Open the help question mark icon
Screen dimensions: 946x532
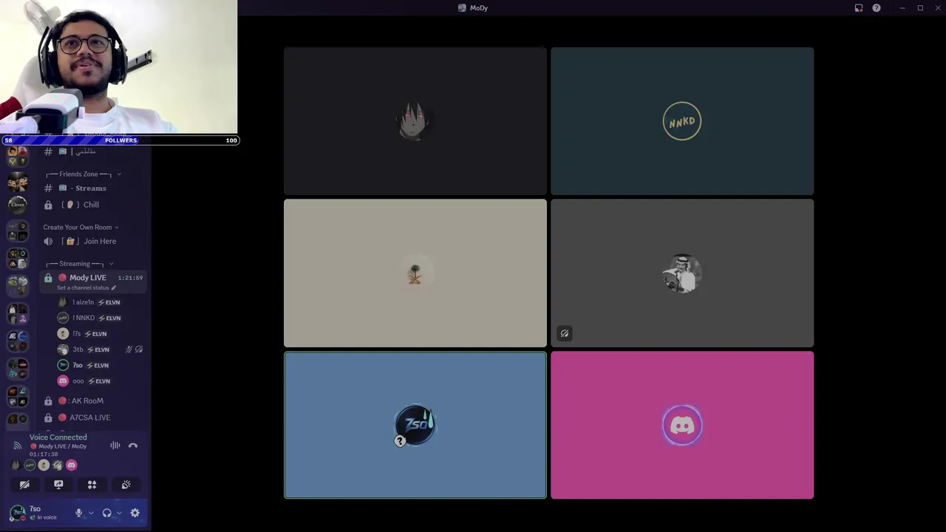(x=877, y=8)
